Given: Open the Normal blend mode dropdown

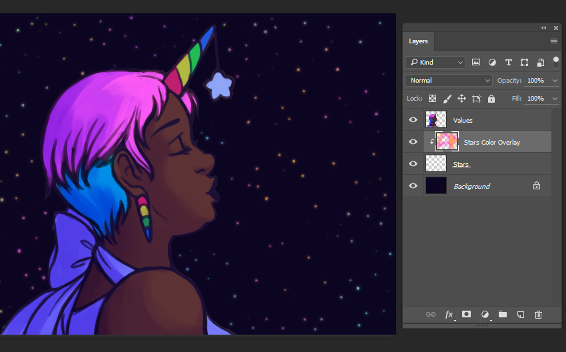Looking at the screenshot, I should tap(449, 80).
